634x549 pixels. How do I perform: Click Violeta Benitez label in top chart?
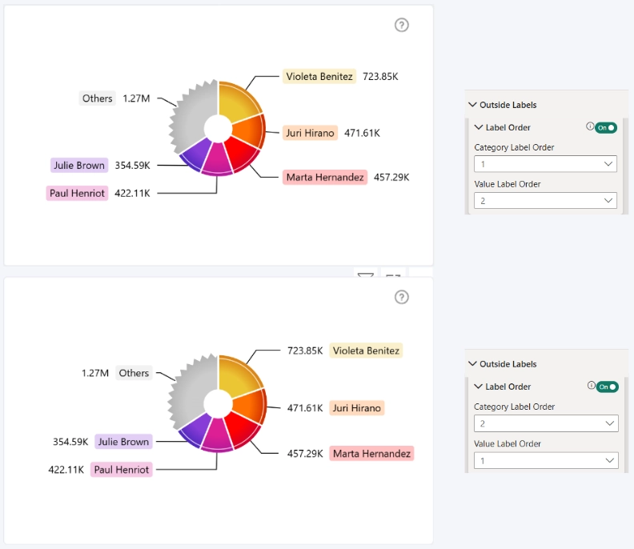pos(319,76)
